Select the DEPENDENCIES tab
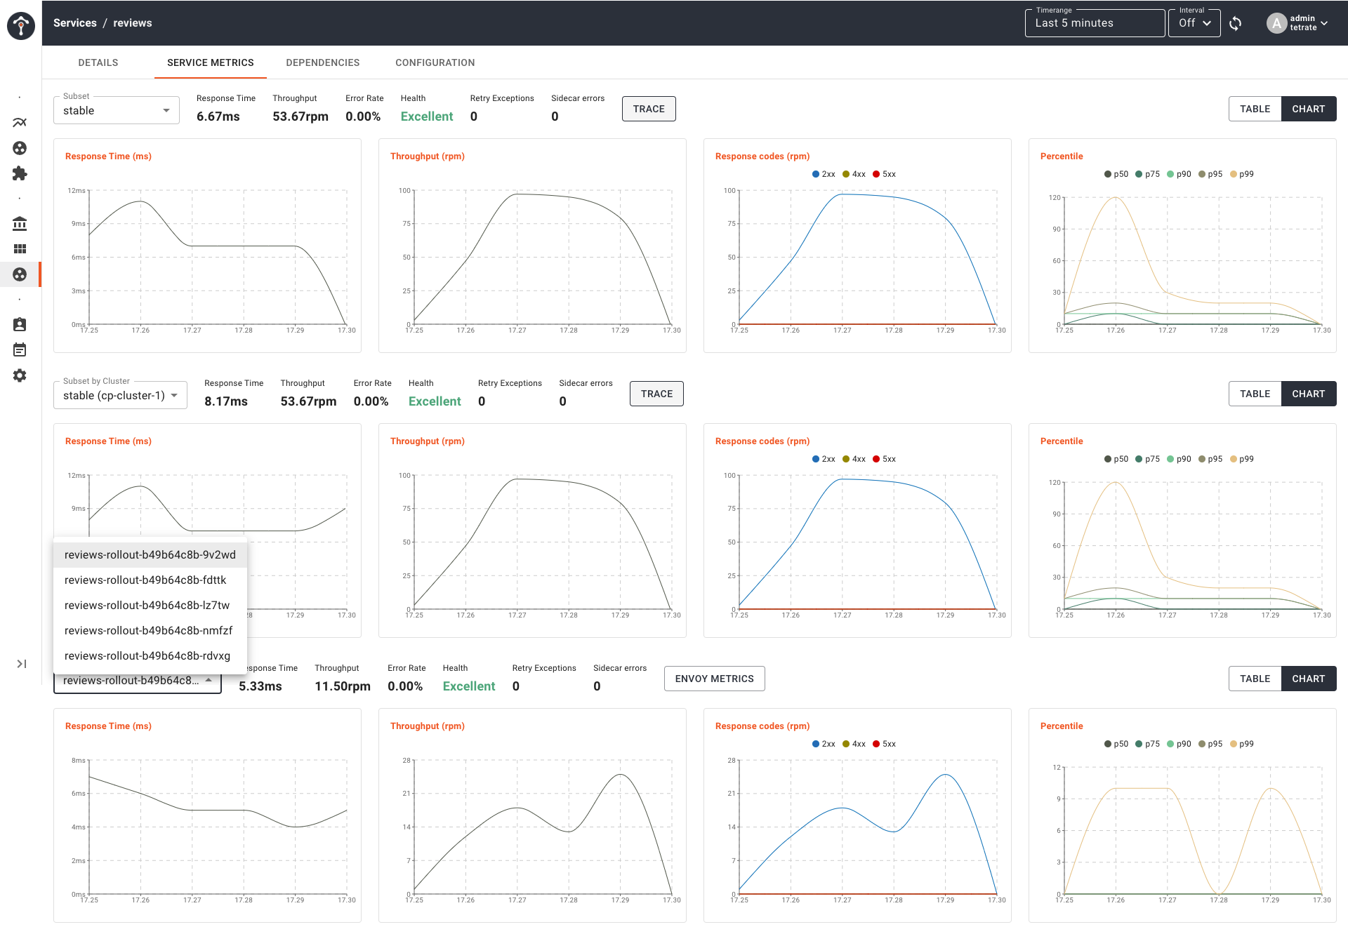 pos(323,62)
